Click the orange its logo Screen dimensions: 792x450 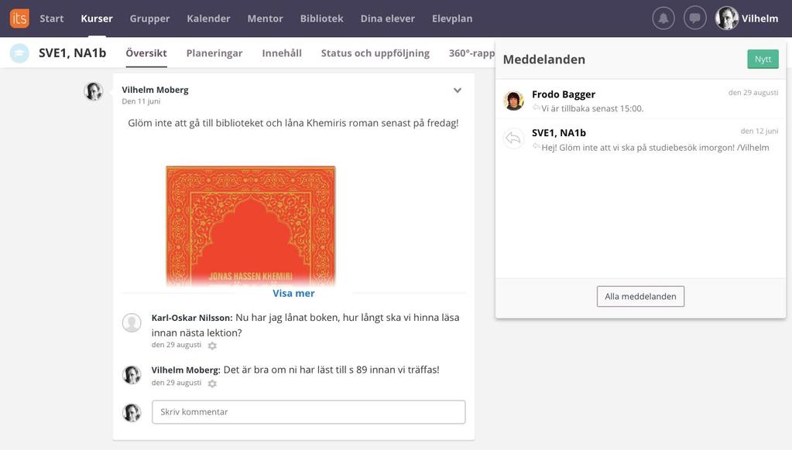tap(19, 19)
